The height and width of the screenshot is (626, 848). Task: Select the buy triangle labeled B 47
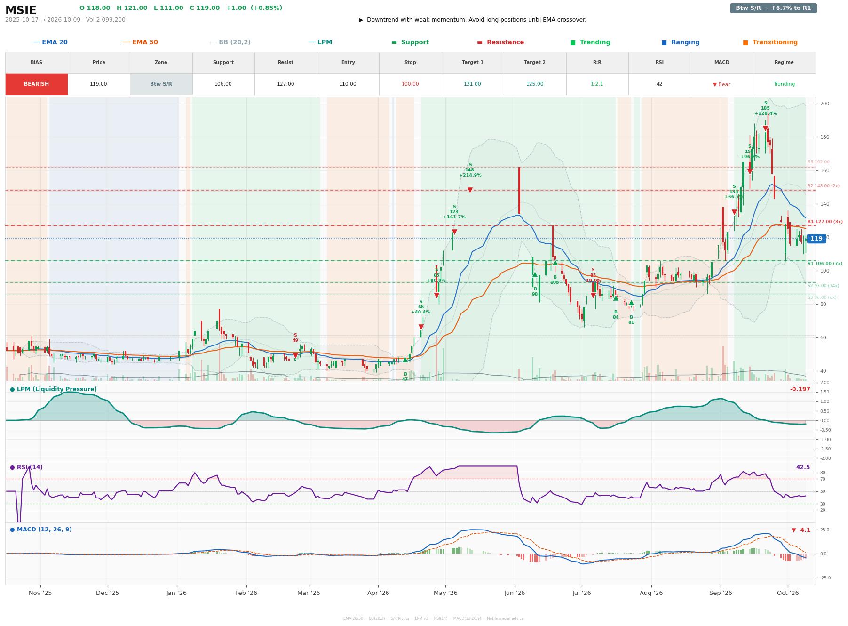405,360
